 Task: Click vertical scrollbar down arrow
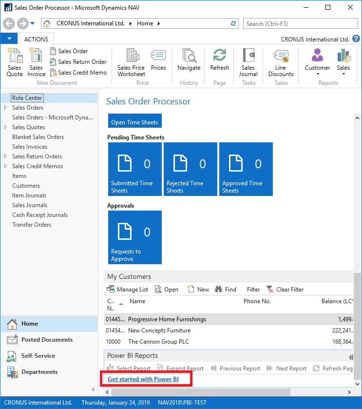tap(357, 384)
